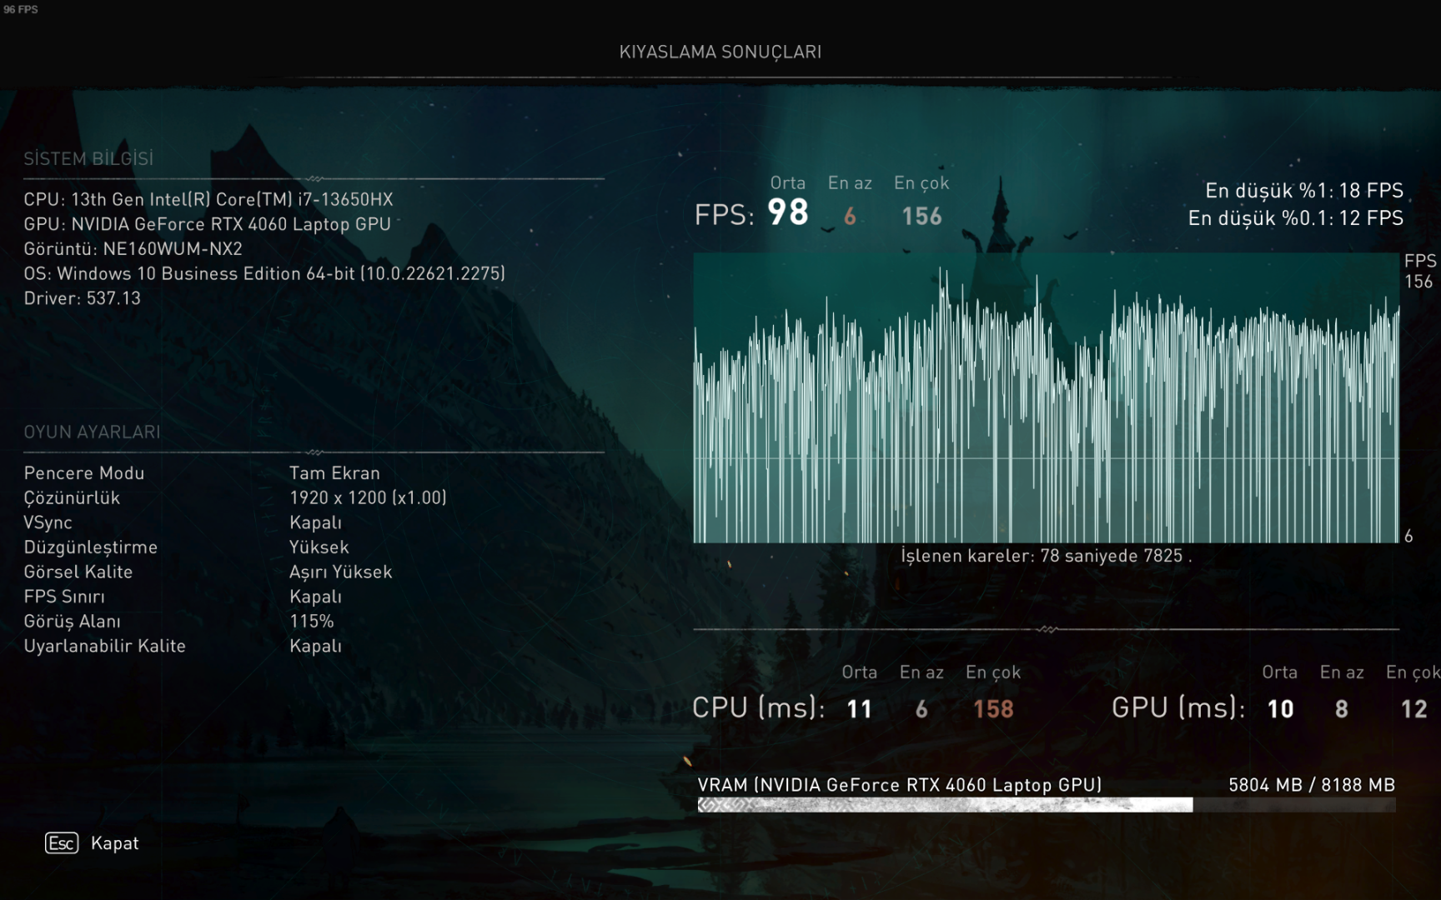The image size is (1441, 900).
Task: Click the "FPS:" summary label
Action: point(725,215)
